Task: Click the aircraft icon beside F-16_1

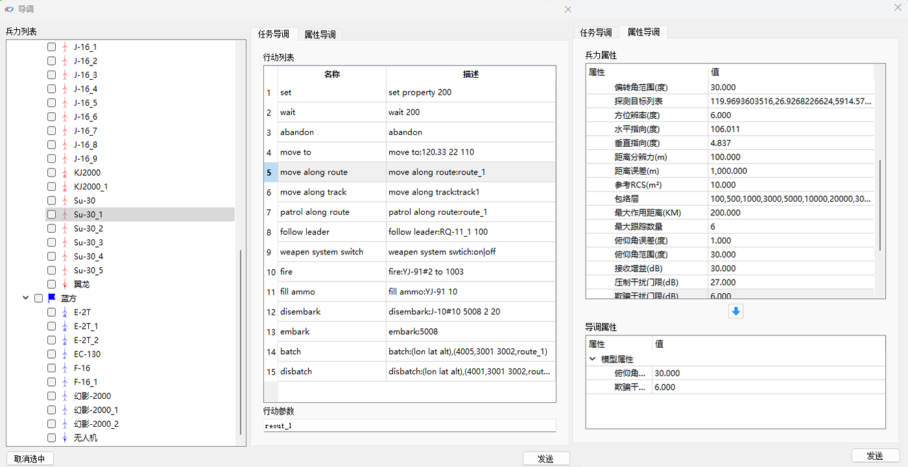Action: pos(64,383)
